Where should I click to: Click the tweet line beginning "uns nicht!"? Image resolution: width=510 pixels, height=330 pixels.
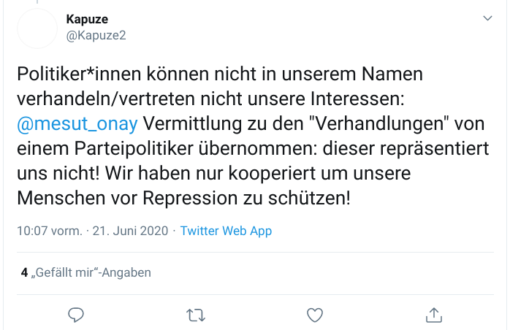[x=213, y=173]
